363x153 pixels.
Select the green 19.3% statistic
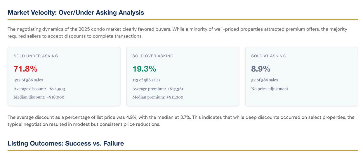pos(144,69)
